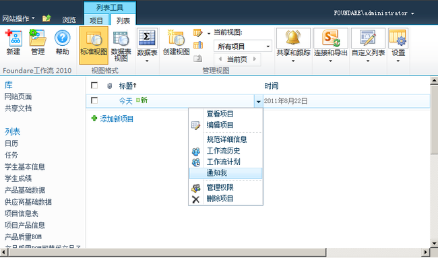Open the 任务 tasks list link

pos(11,155)
